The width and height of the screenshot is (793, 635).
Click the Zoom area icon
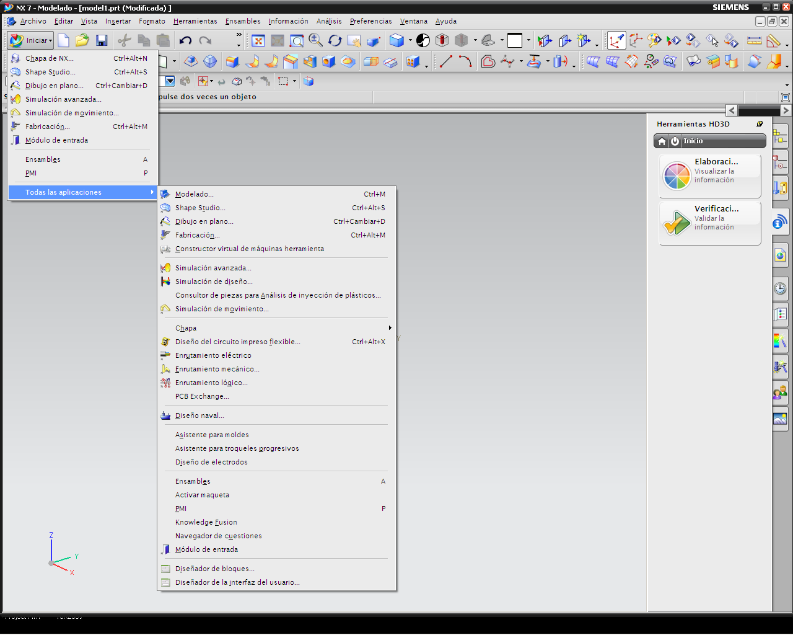tap(297, 41)
